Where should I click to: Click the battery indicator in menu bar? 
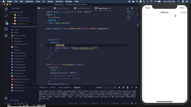[x=158, y=1]
